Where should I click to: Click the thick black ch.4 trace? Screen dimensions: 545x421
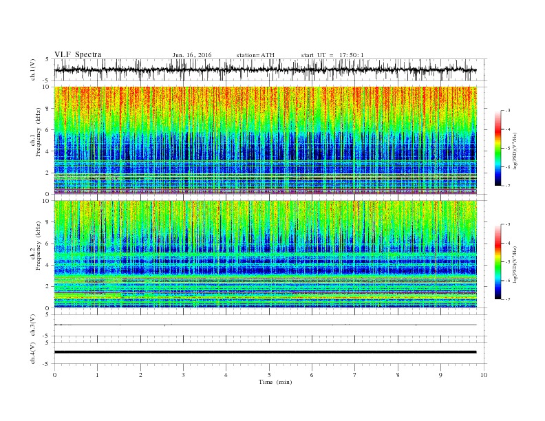(265, 352)
